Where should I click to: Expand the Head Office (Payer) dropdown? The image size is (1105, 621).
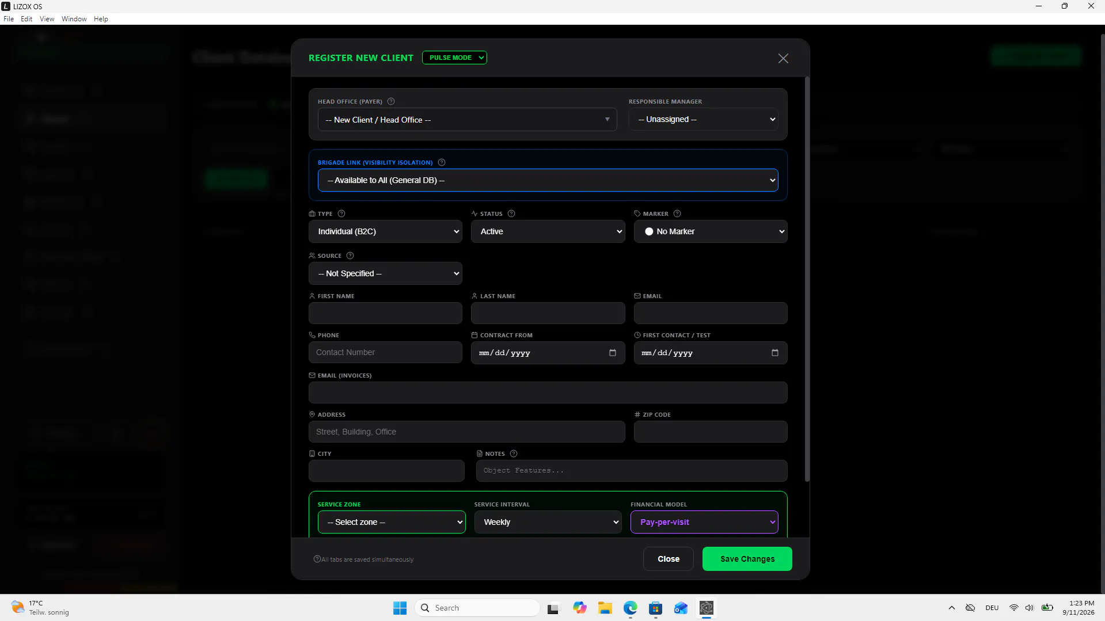[467, 120]
